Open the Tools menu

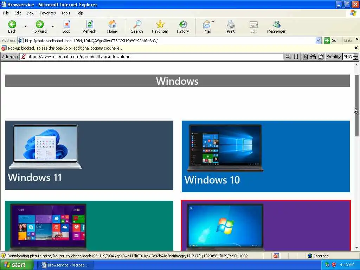click(x=66, y=13)
